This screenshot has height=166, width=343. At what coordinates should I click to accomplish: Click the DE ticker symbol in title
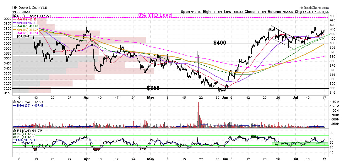15,7
